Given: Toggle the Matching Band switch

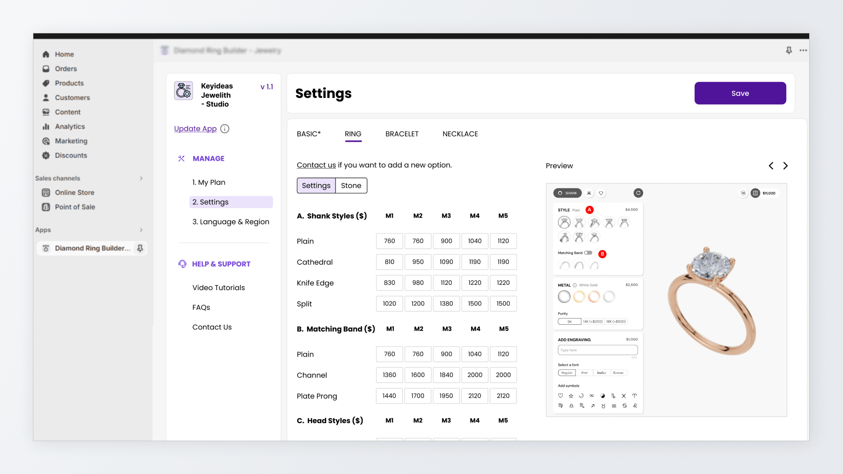Looking at the screenshot, I should 588,253.
